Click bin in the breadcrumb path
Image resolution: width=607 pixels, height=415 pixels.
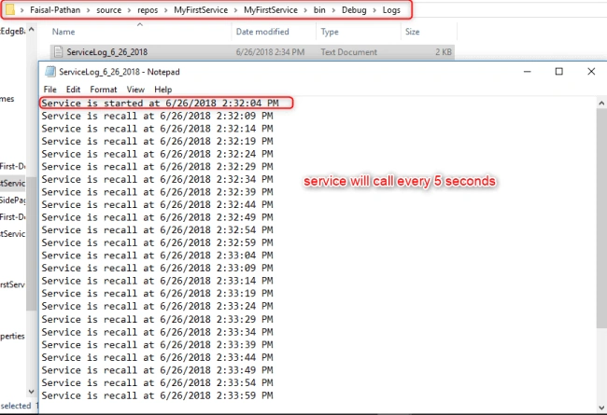(319, 10)
